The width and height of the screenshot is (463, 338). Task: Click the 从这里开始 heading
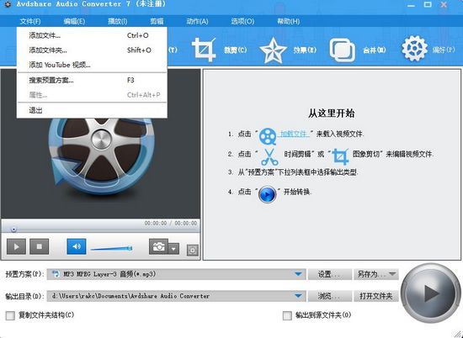pos(331,114)
